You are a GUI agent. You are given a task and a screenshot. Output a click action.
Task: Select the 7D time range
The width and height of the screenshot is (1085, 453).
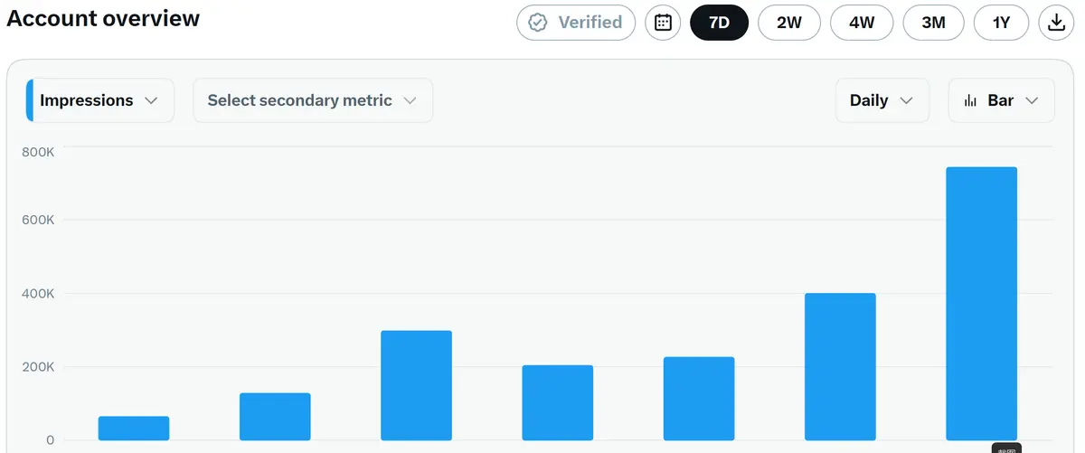click(x=719, y=23)
